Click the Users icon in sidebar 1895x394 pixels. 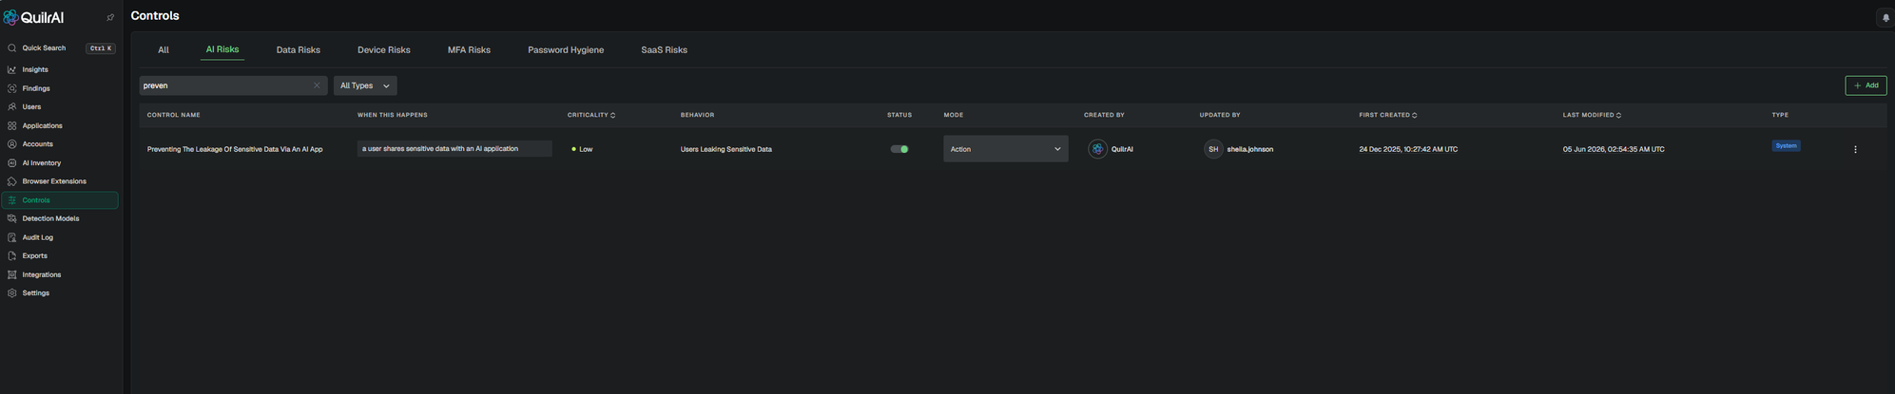pos(11,107)
